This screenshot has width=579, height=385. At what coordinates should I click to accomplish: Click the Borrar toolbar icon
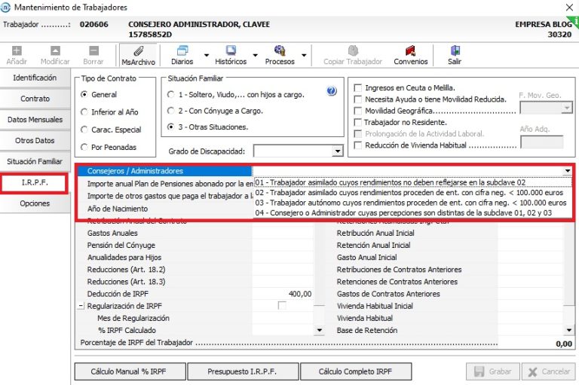[x=93, y=50]
